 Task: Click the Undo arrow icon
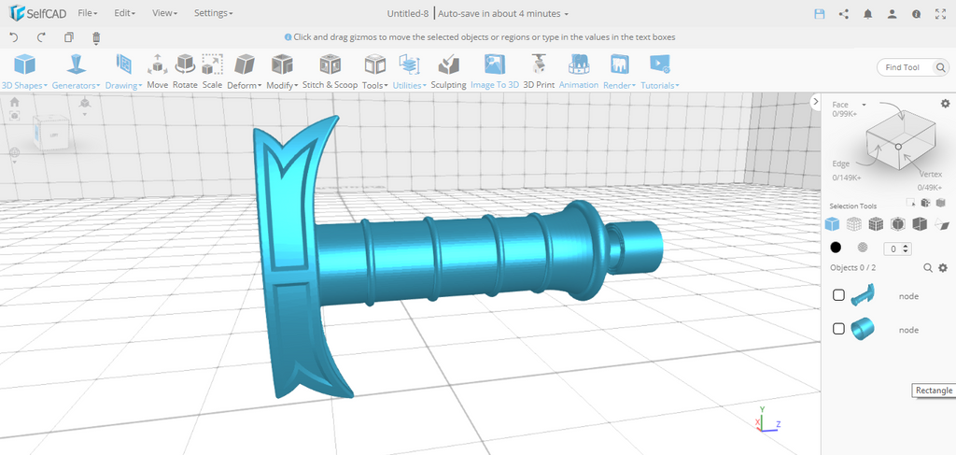tap(14, 37)
